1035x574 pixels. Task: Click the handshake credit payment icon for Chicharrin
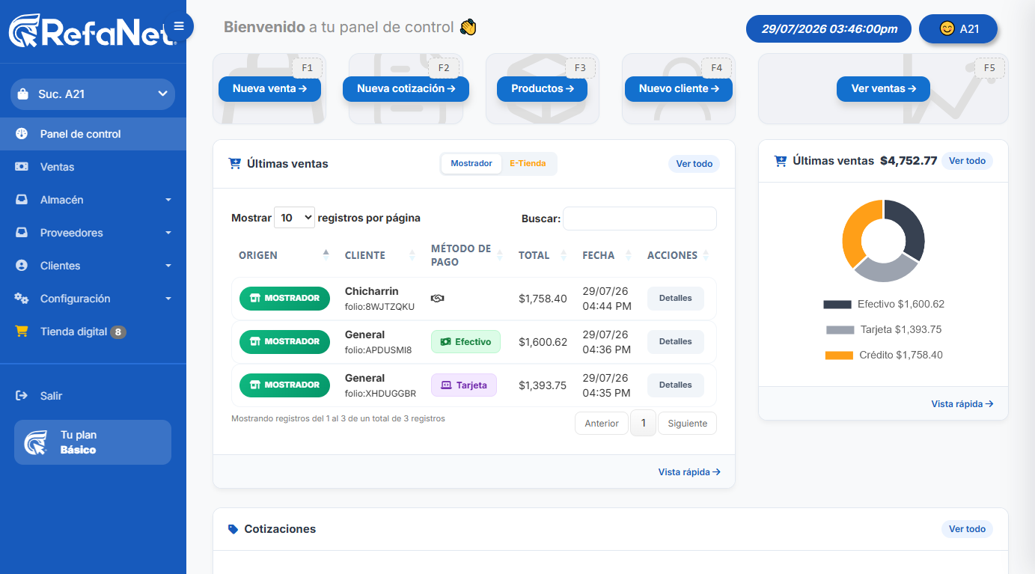(438, 299)
